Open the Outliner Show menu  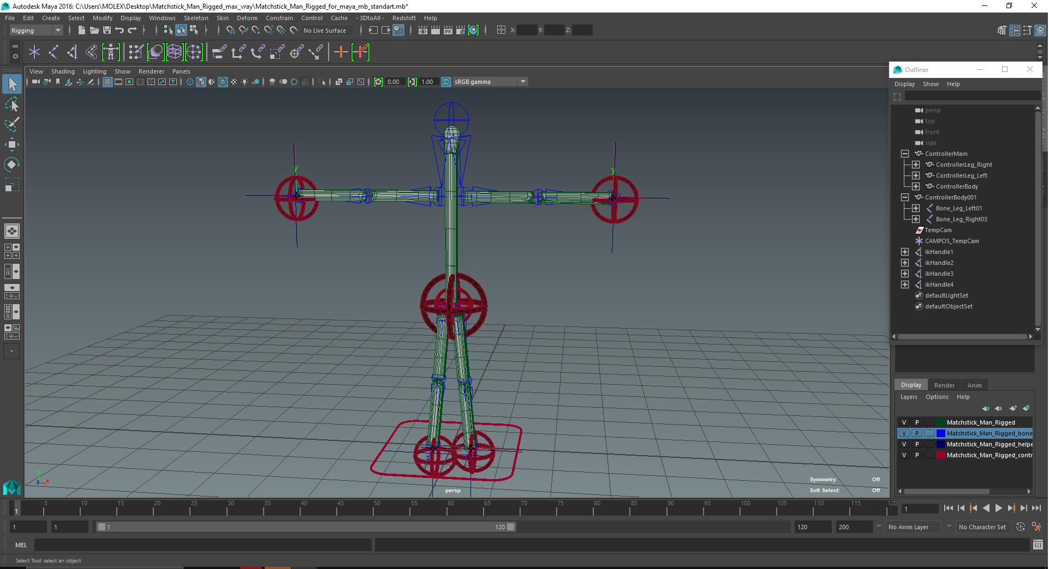click(x=931, y=84)
